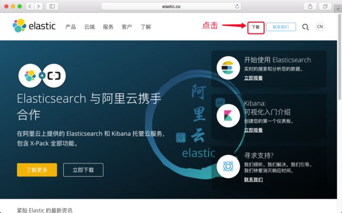342x213 pixels.
Task: Open 联系我们 link under 寻求支持
Action: pos(253,180)
